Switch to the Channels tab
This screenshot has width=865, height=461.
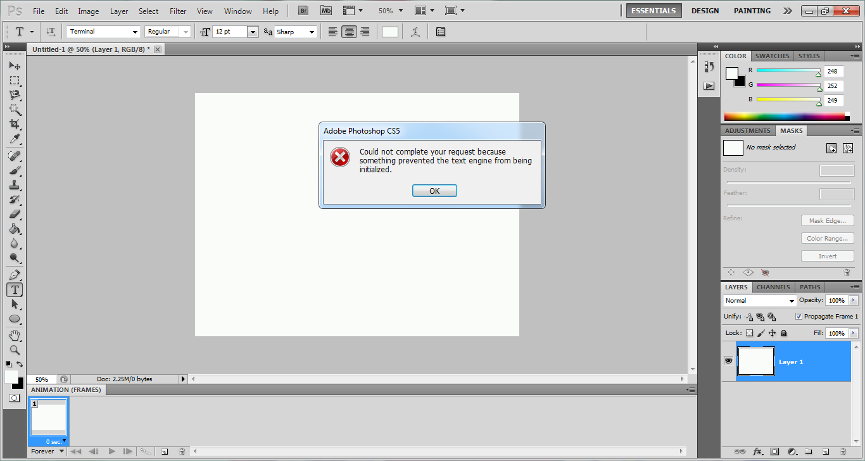773,287
